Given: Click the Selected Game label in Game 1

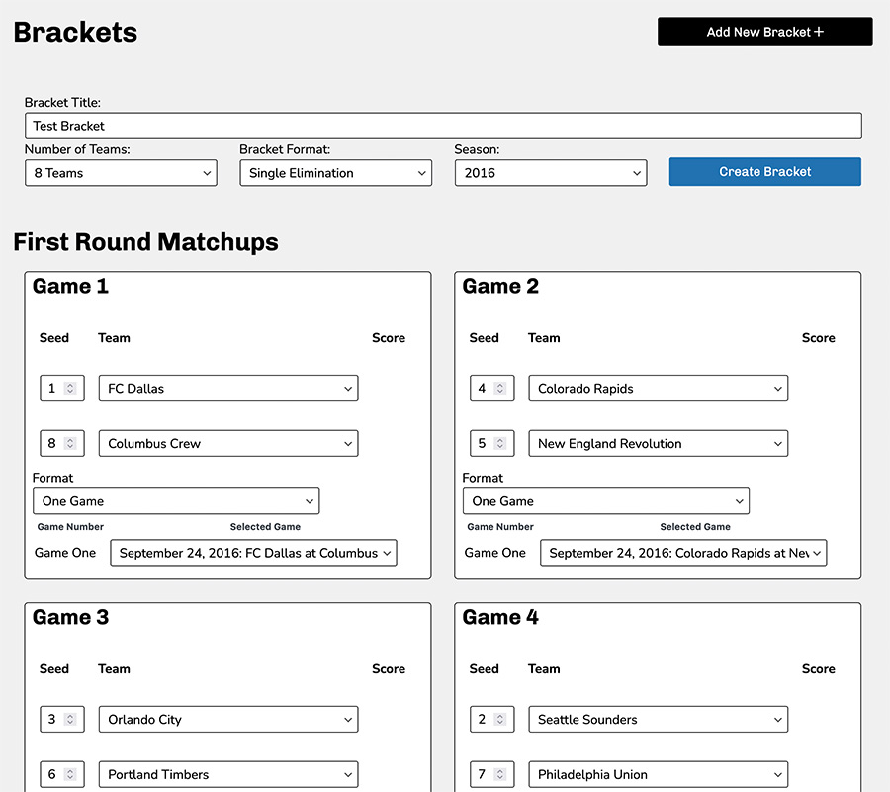Looking at the screenshot, I should point(265,527).
